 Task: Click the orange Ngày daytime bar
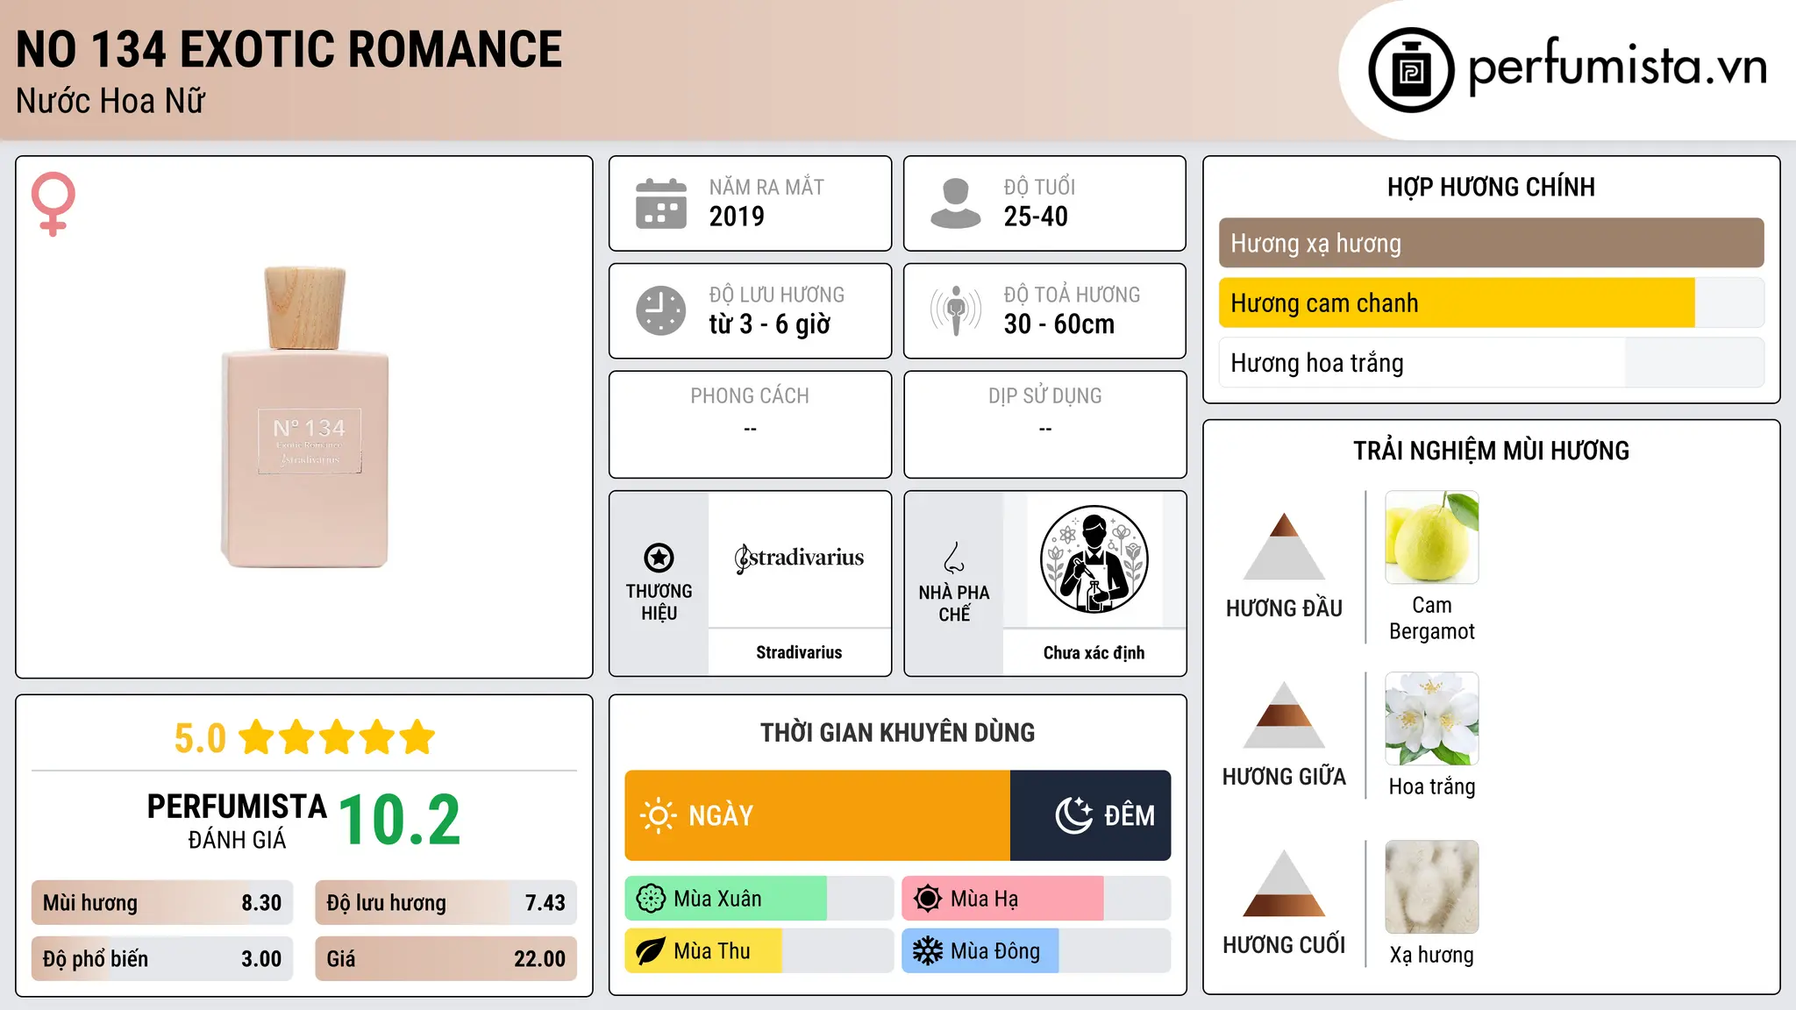[x=817, y=815]
